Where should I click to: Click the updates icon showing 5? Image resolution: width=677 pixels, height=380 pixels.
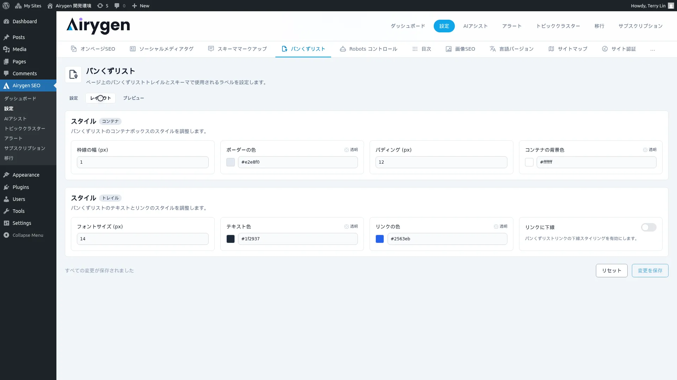[x=103, y=6]
